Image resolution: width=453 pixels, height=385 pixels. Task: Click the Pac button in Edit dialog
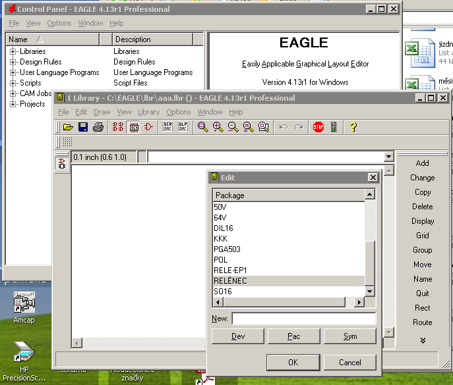(x=294, y=336)
